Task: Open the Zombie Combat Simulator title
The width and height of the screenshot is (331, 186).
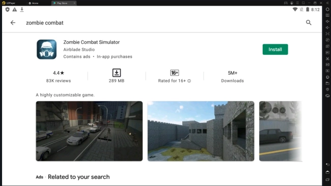Action: coord(91,42)
